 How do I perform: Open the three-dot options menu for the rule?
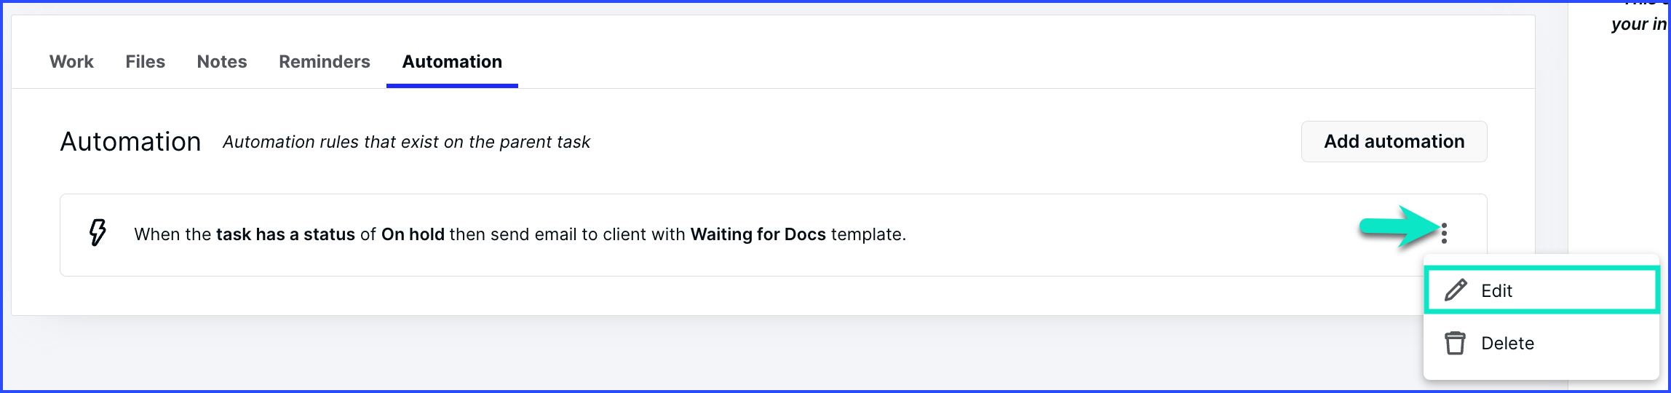(1444, 233)
